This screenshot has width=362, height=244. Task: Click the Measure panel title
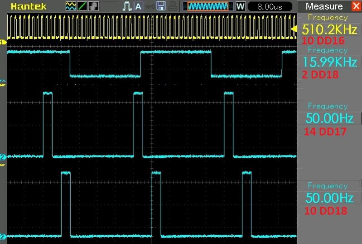pyautogui.click(x=324, y=6)
